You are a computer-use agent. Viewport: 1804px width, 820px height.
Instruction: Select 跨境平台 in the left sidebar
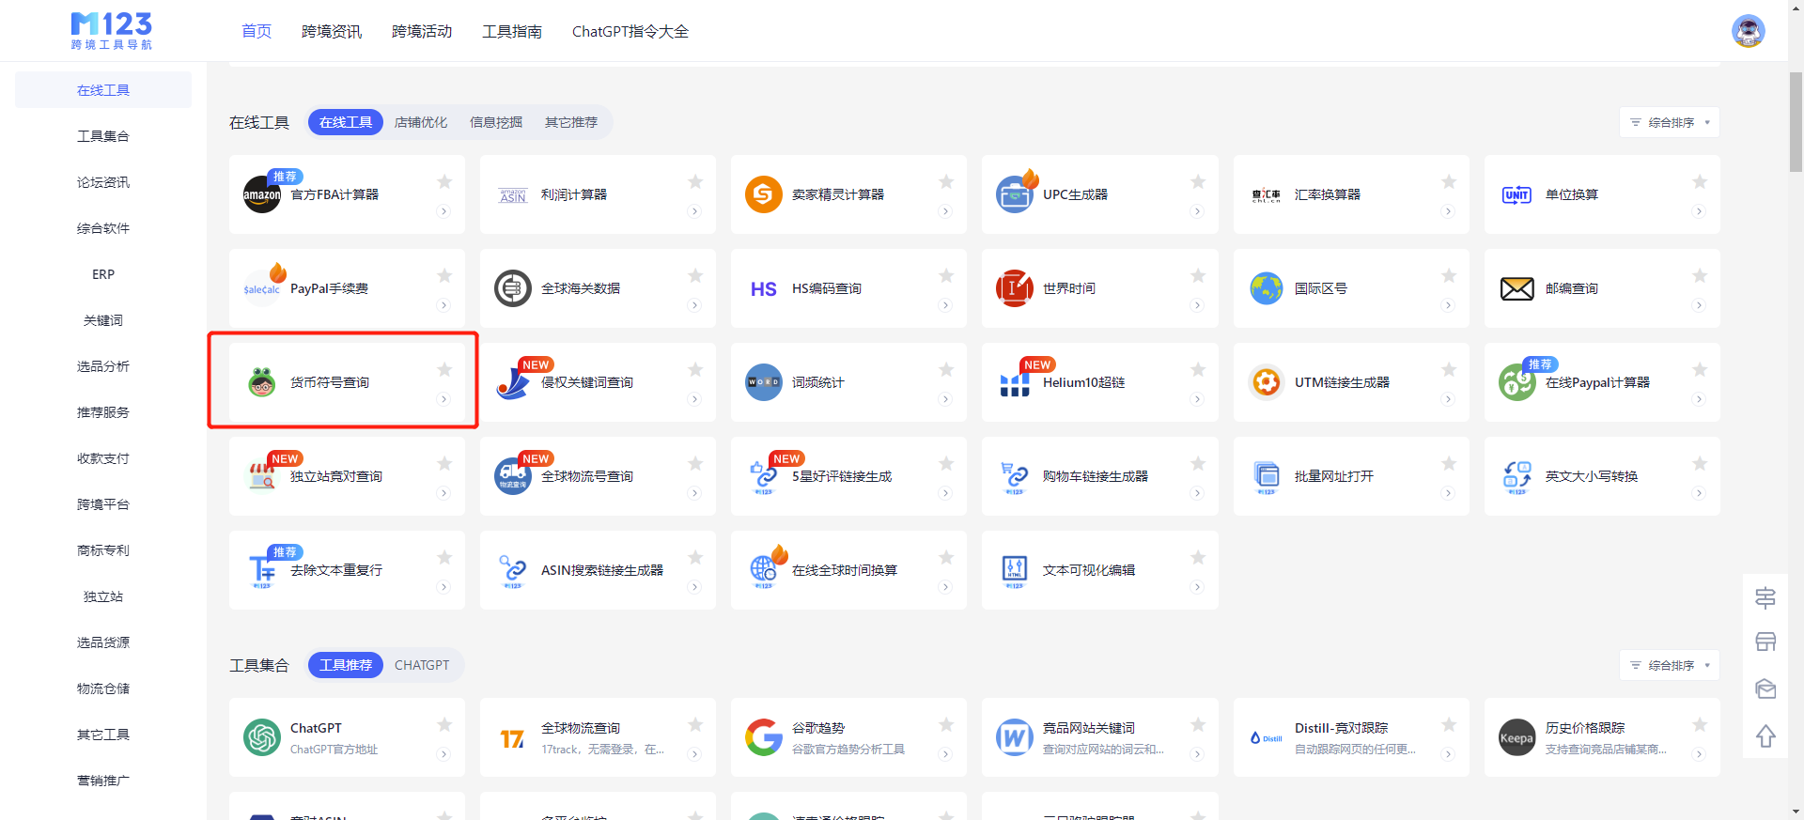point(103,504)
